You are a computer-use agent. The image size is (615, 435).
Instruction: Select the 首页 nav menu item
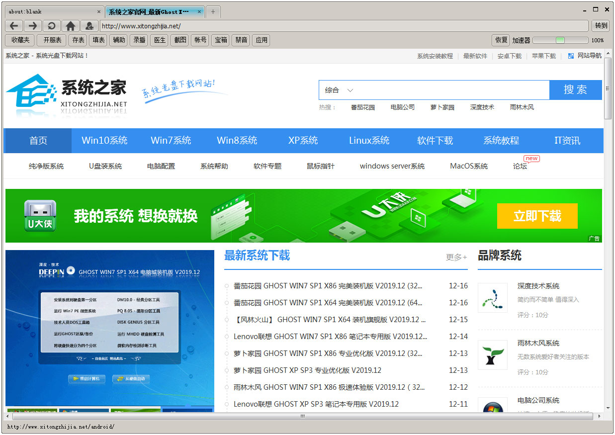pos(38,141)
